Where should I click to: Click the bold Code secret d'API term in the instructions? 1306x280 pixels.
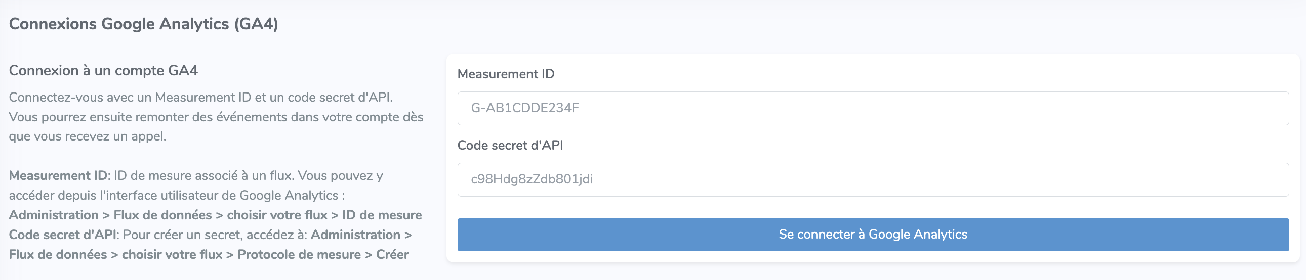[x=63, y=235]
